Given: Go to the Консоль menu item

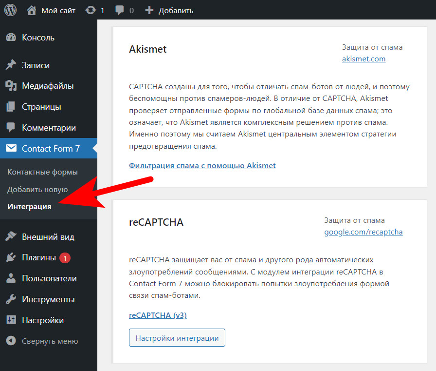Looking at the screenshot, I should pos(38,38).
